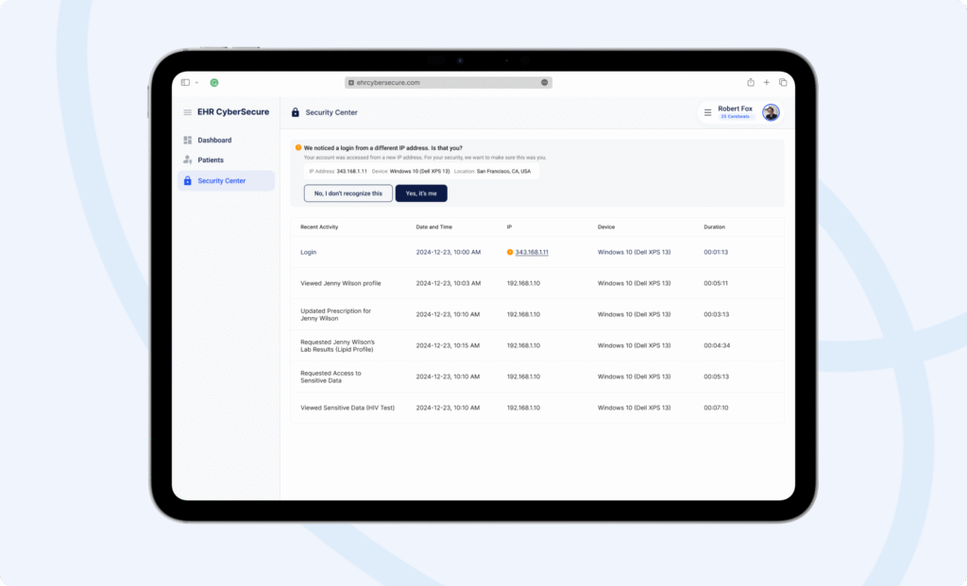
Task: Click the Security Center lock icon in the sidebar
Action: tap(186, 179)
